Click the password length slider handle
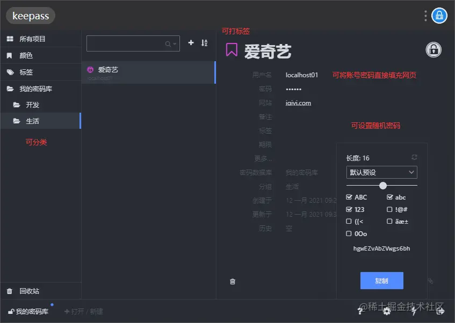This screenshot has width=455, height=323. coord(382,186)
